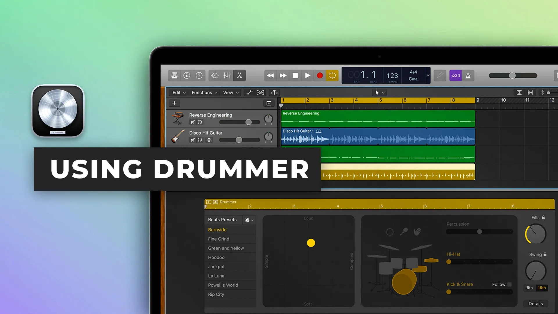Viewport: 558px width, 314px height.
Task: Click the Catch Playhead button
Action: coord(274,92)
